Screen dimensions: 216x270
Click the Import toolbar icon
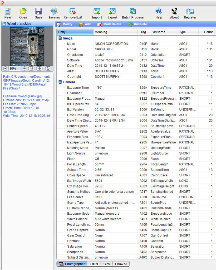(x=97, y=12)
